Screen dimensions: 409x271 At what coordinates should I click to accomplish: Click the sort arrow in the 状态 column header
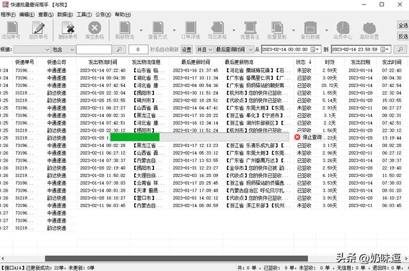pos(310,62)
